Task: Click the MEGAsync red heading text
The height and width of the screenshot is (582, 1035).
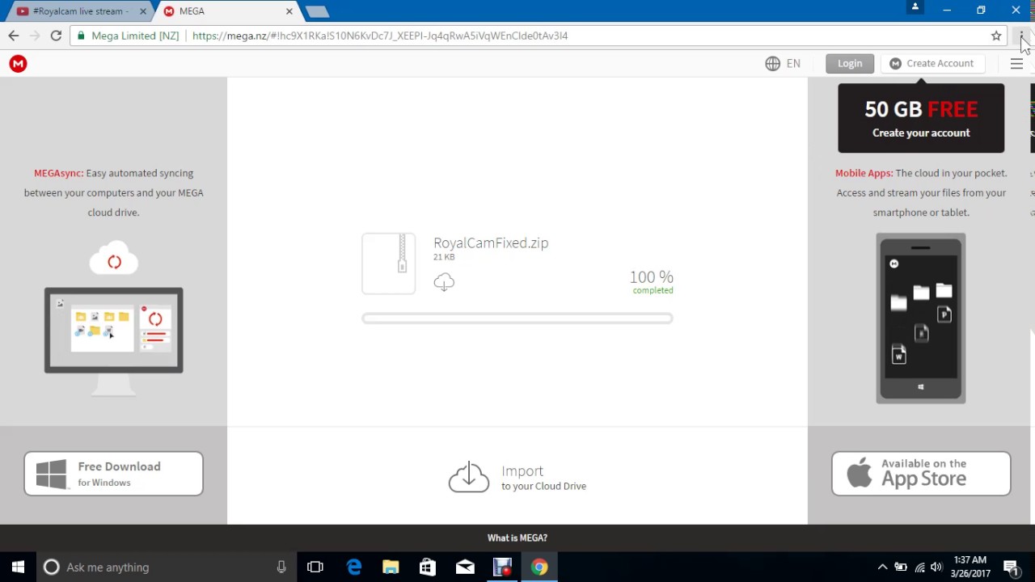Action: coord(58,173)
